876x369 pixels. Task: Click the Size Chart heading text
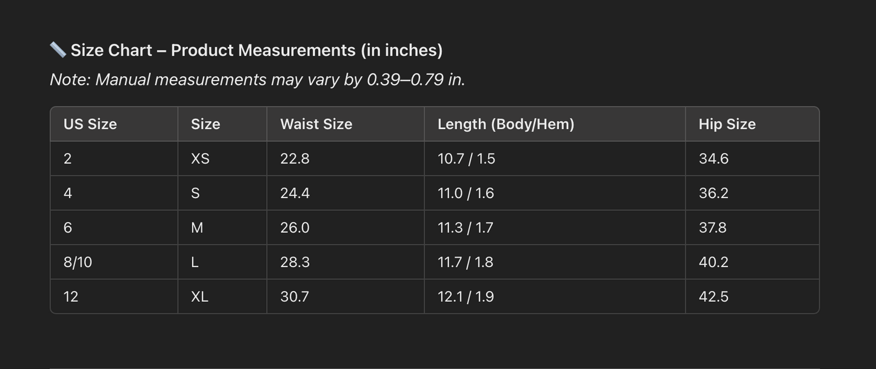pyautogui.click(x=256, y=50)
